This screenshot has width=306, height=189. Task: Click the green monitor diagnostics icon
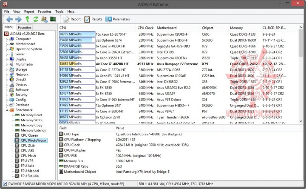(x=53, y=19)
